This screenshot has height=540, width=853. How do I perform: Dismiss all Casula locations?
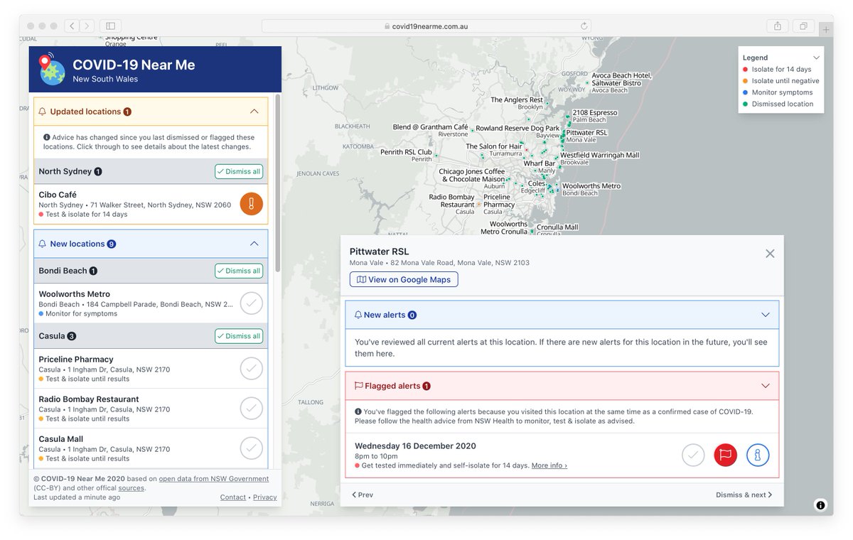click(239, 336)
